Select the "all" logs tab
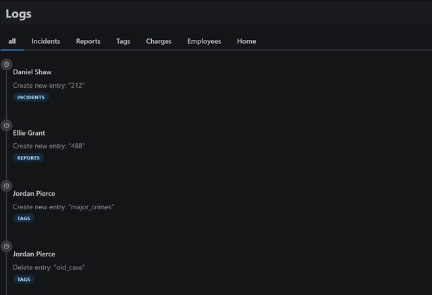This screenshot has height=295, width=432. 12,41
